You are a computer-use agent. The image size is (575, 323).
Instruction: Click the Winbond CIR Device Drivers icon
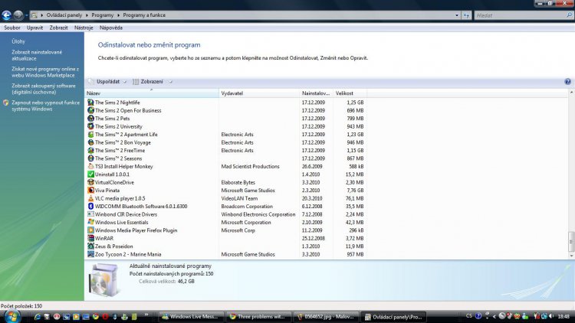pyautogui.click(x=90, y=214)
